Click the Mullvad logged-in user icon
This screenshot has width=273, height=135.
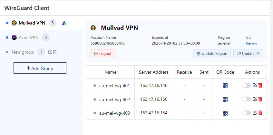(64, 23)
